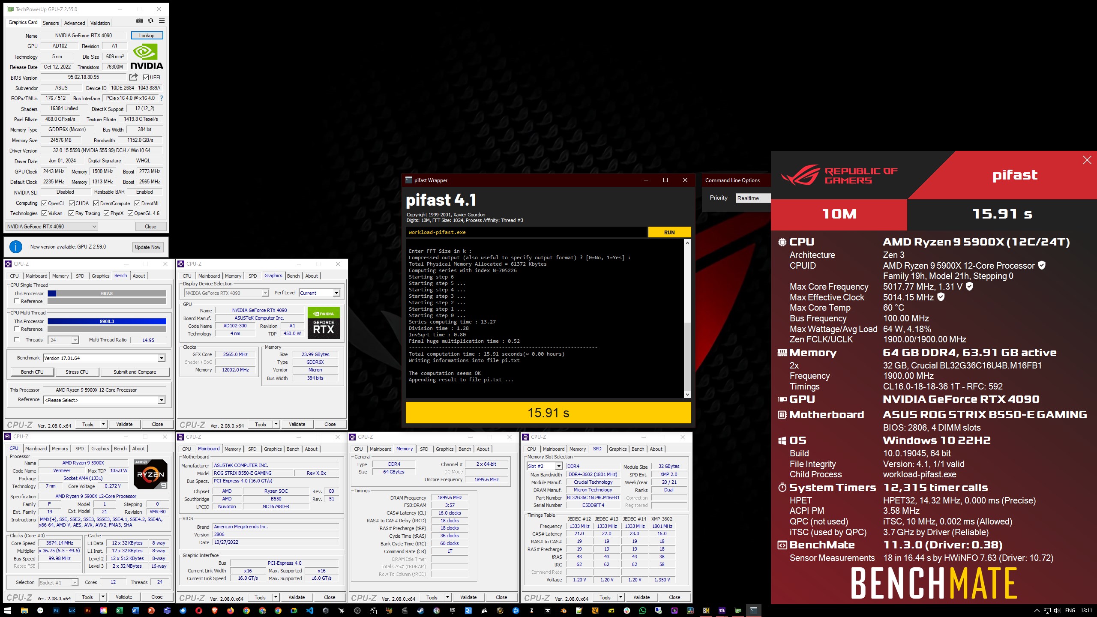The width and height of the screenshot is (1097, 617).
Task: Click the Bench CPU button
Action: [32, 372]
